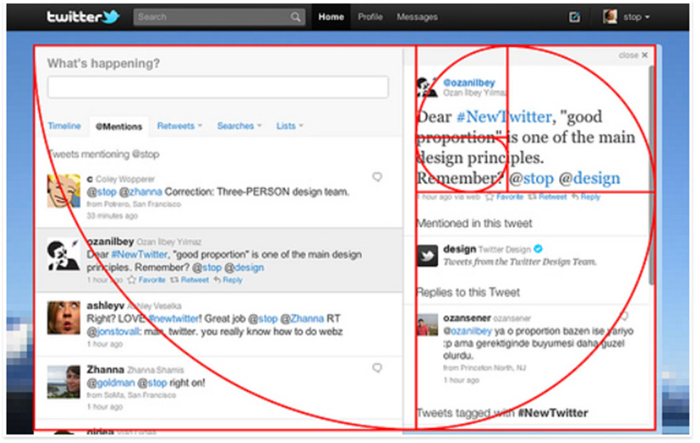
Task: Click Retweet under ozanilbey's tweet in the list
Action: (189, 280)
